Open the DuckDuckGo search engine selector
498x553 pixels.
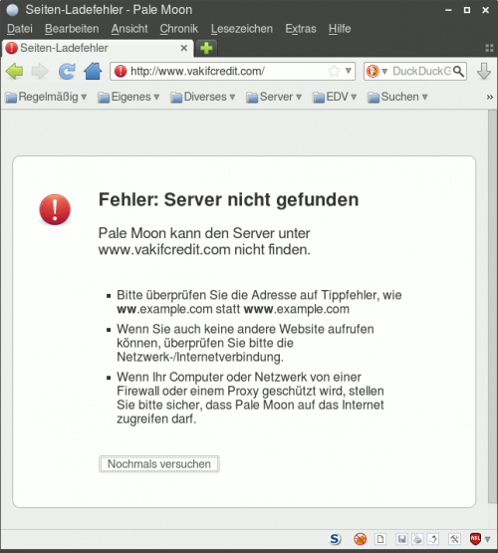pyautogui.click(x=376, y=71)
